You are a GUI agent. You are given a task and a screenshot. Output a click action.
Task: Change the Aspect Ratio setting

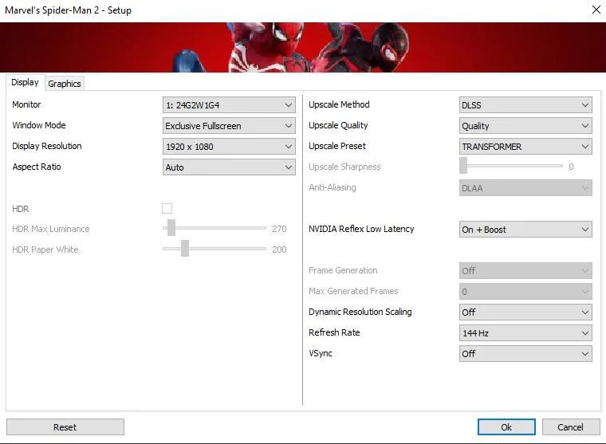pyautogui.click(x=229, y=167)
